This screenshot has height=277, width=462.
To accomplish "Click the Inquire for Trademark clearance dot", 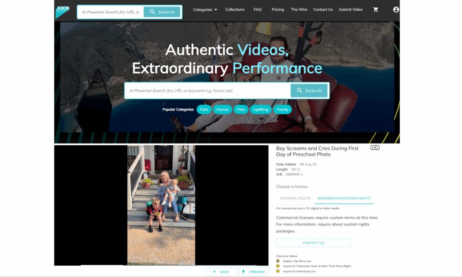I will click(277, 266).
